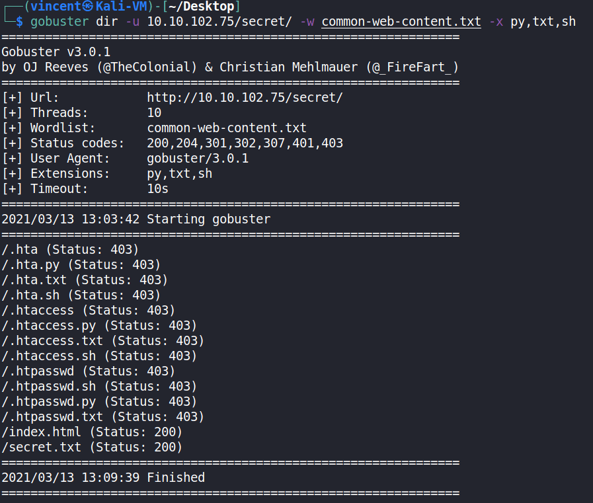
Task: Click the /index.html result with Status 200
Action: pyautogui.click(x=92, y=432)
